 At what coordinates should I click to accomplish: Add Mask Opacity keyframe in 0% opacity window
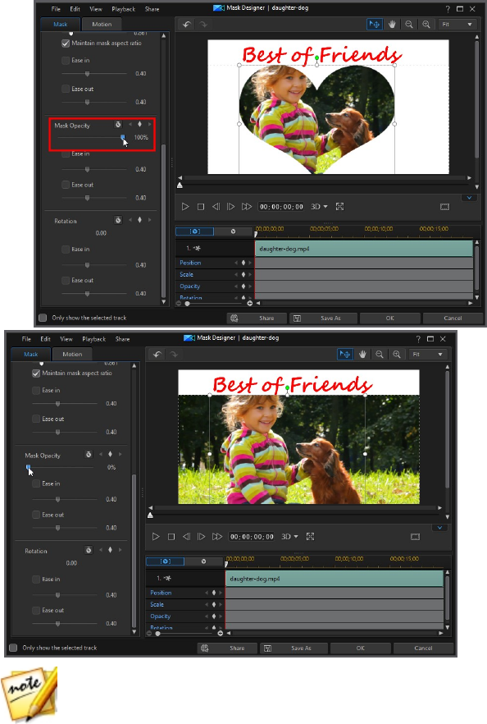pos(110,455)
